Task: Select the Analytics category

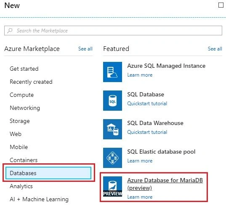Action: [x=21, y=186]
